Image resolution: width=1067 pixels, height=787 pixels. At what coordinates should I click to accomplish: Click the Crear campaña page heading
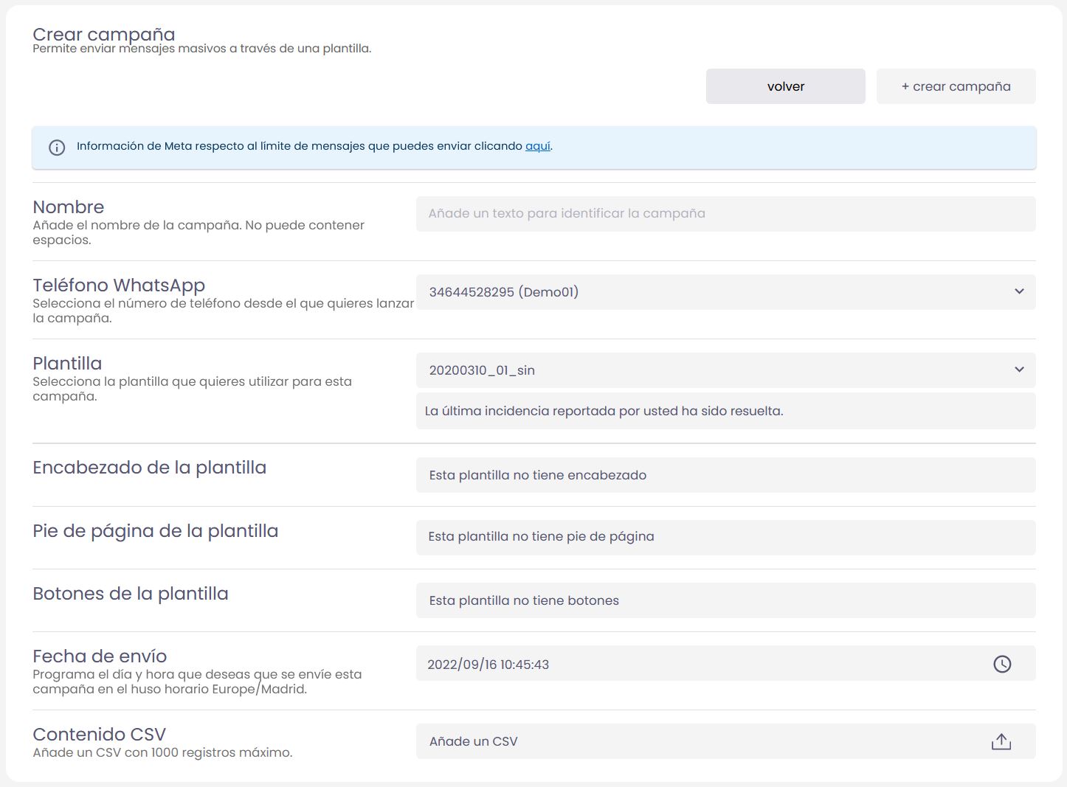pos(104,35)
